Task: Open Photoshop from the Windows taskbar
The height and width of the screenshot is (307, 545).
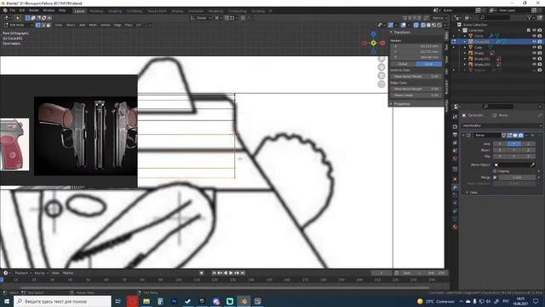Action: click(x=174, y=301)
